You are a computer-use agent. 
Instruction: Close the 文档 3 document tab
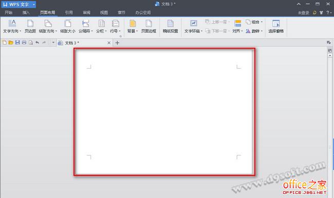[x=109, y=43]
